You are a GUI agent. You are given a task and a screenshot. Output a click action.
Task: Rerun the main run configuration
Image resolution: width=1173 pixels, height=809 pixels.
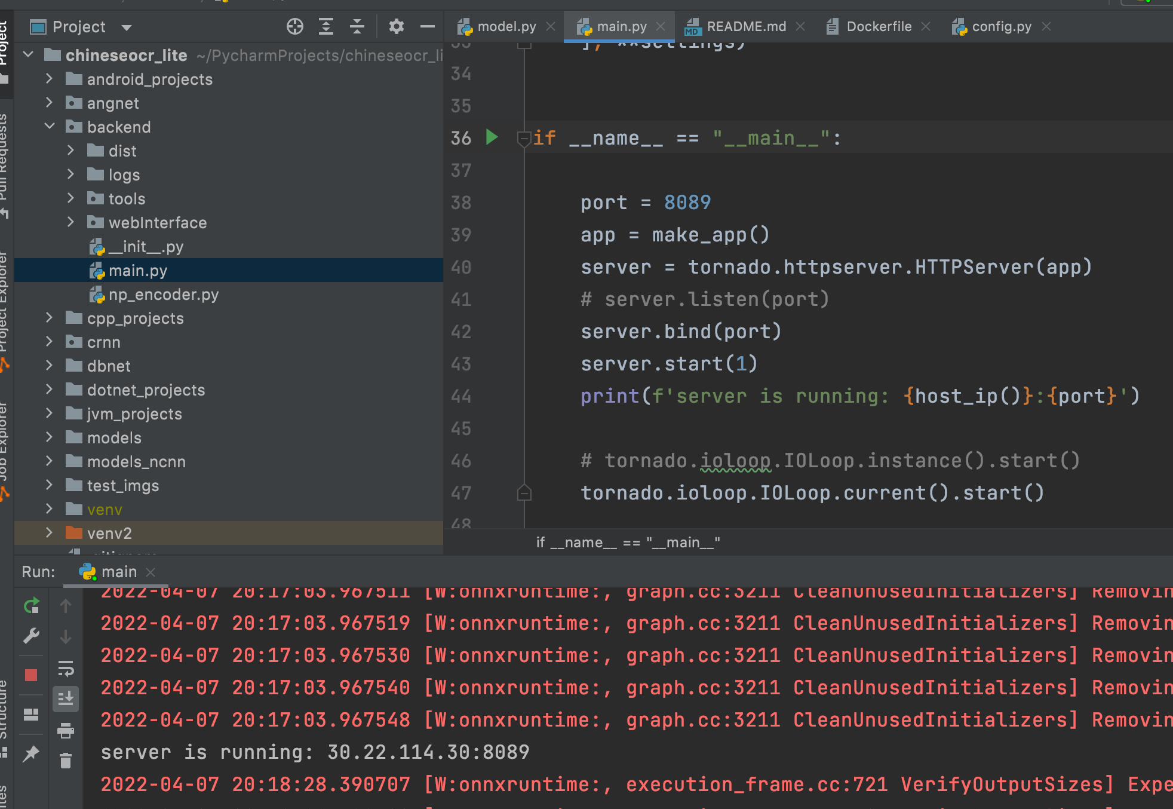click(31, 605)
